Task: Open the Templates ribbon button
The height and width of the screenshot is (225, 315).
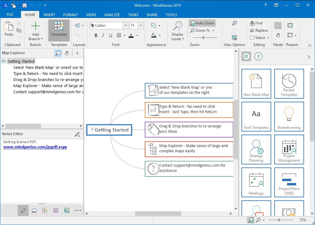Action: coord(59,30)
